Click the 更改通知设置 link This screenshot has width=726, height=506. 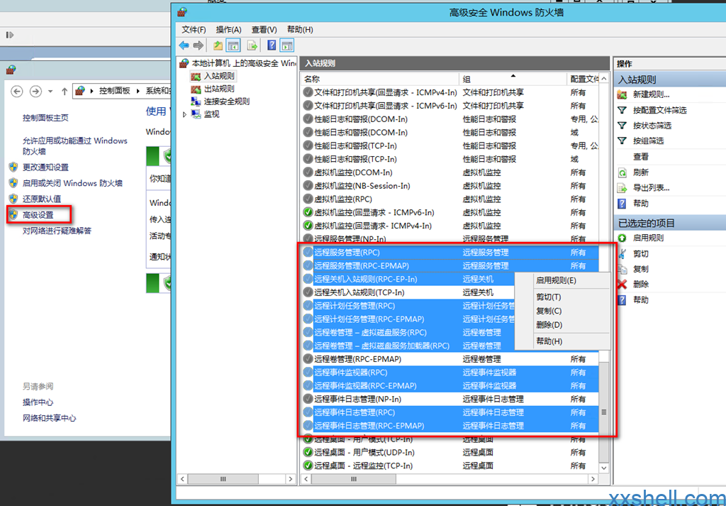pyautogui.click(x=45, y=167)
